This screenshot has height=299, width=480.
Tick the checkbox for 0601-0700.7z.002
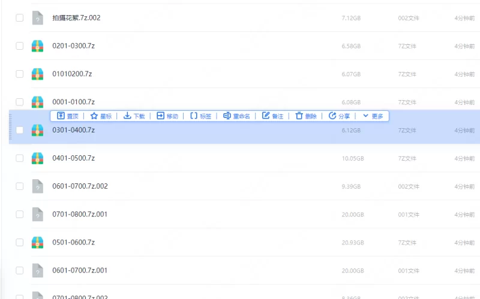[20, 186]
